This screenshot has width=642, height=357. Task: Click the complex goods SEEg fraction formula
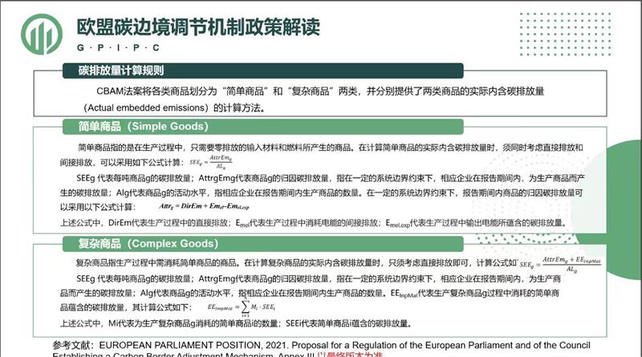click(560, 265)
